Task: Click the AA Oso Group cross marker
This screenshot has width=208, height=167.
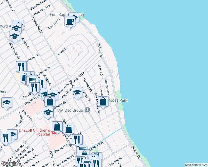Action: pyautogui.click(x=87, y=110)
